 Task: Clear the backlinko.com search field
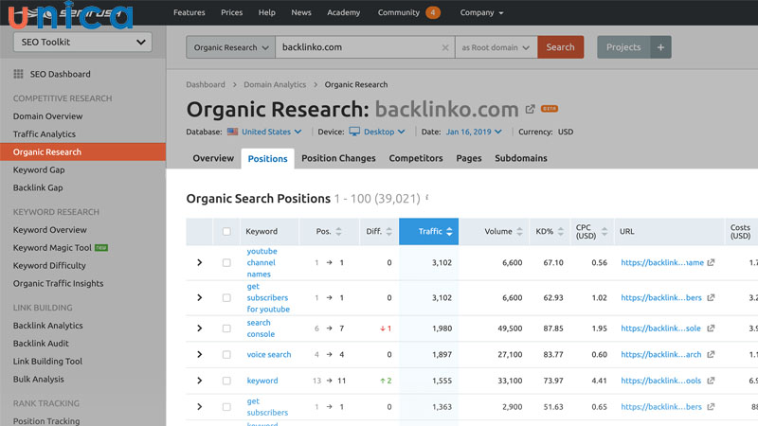pyautogui.click(x=445, y=47)
